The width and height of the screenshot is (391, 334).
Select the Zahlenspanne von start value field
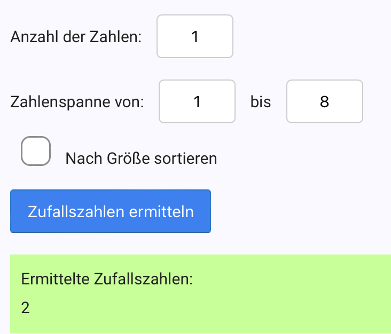(x=197, y=101)
